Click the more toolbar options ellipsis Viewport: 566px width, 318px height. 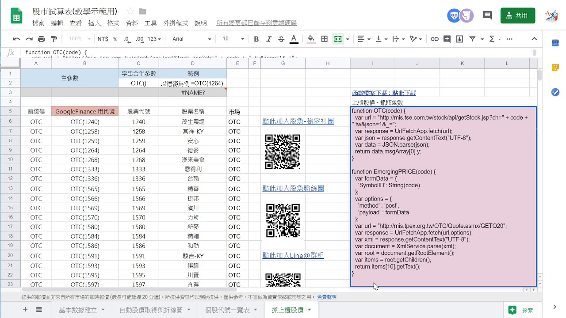(509, 39)
